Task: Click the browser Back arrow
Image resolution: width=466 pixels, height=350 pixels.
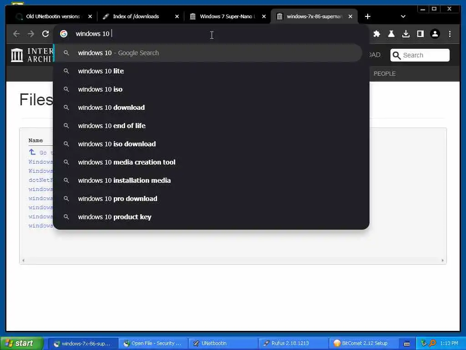Action: [16, 34]
